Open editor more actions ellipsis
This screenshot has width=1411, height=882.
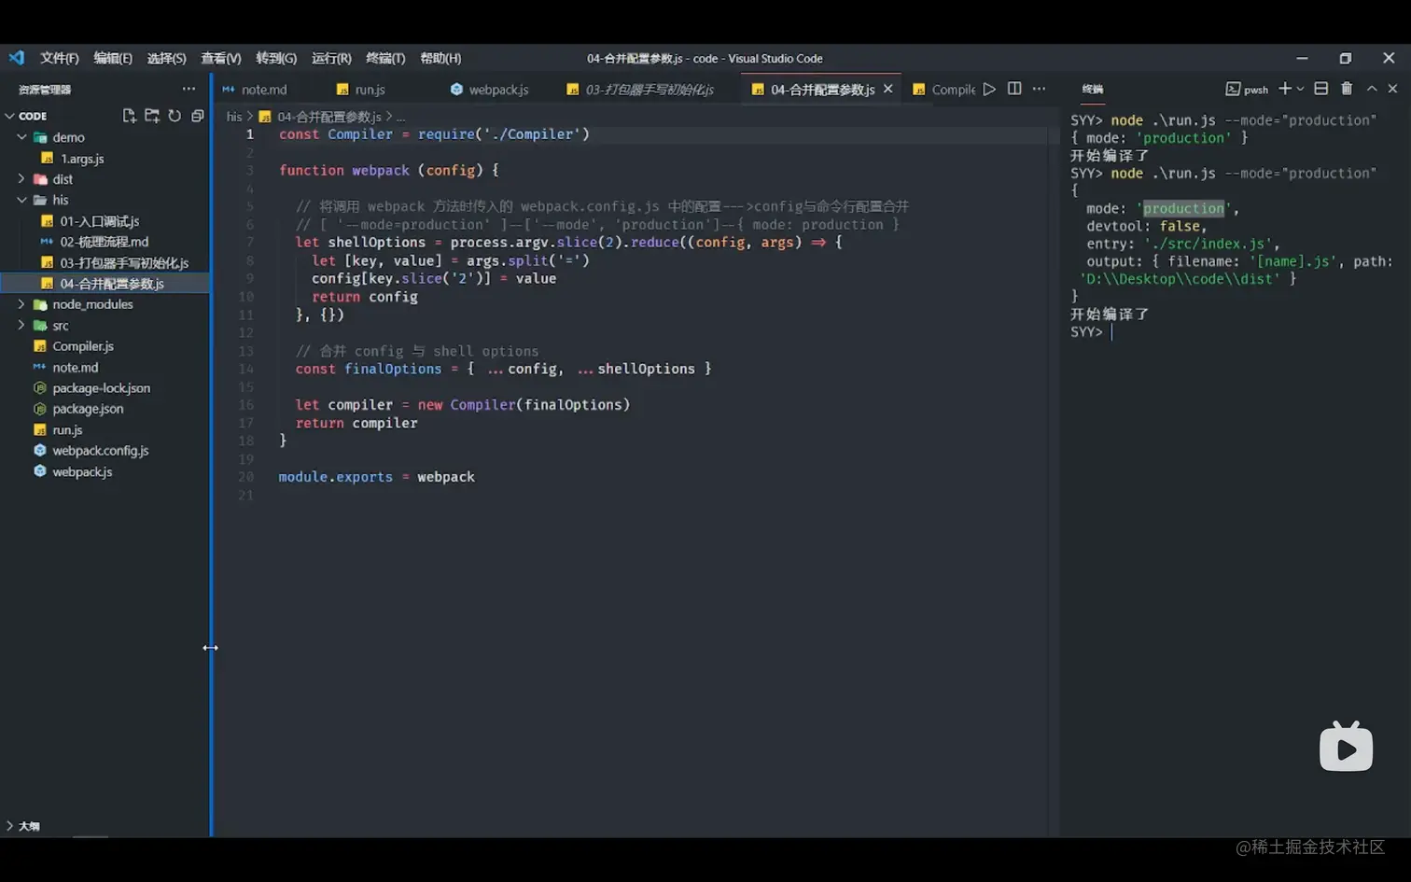[1039, 89]
